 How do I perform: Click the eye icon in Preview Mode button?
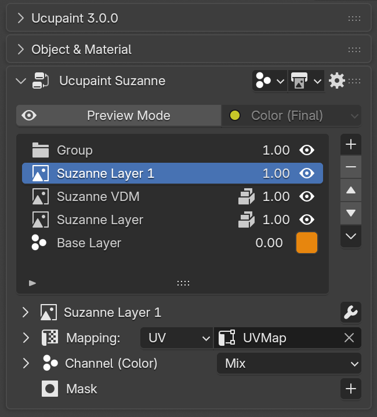[29, 115]
